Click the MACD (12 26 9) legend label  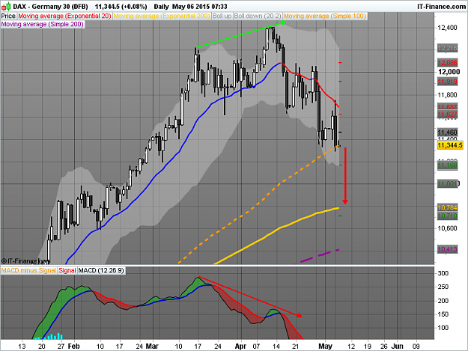click(101, 270)
